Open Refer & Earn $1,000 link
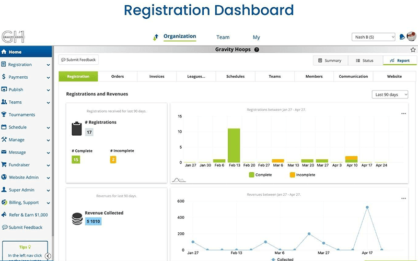The width and height of the screenshot is (418, 261). [x=28, y=215]
